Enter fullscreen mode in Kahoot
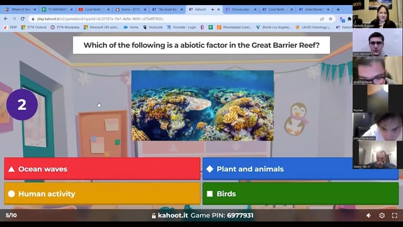This screenshot has height=227, width=403. (395, 216)
